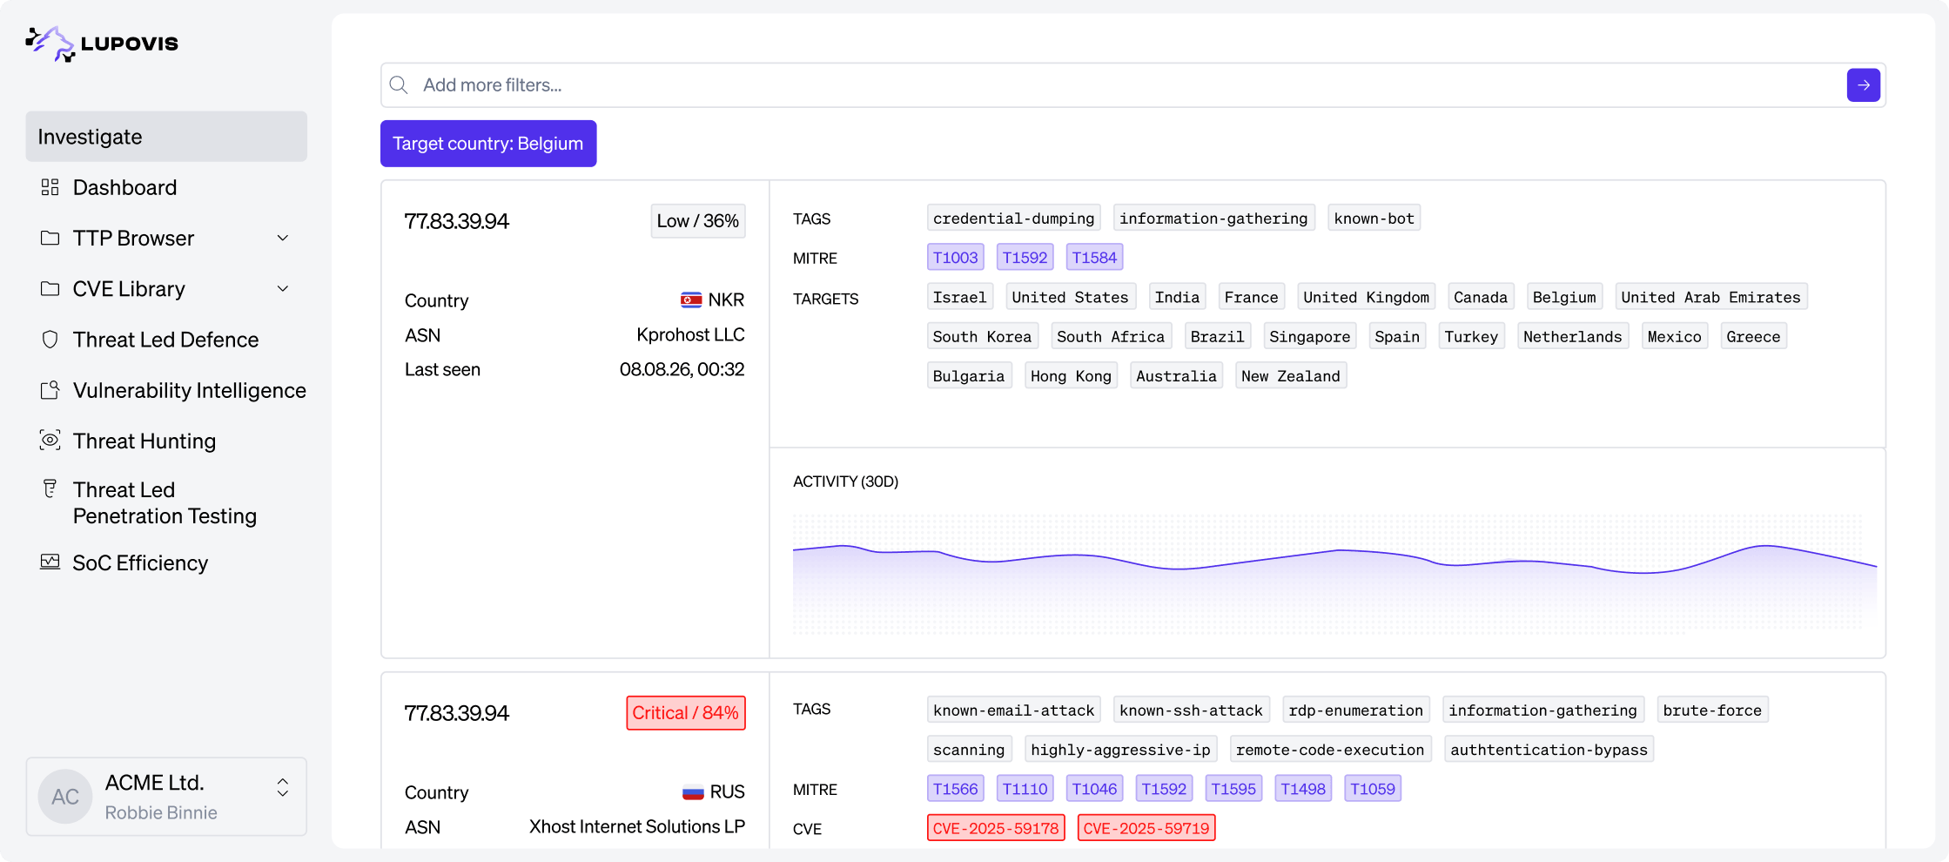Image resolution: width=1949 pixels, height=862 pixels.
Task: Select the Investigate menu item
Action: pyautogui.click(x=166, y=137)
